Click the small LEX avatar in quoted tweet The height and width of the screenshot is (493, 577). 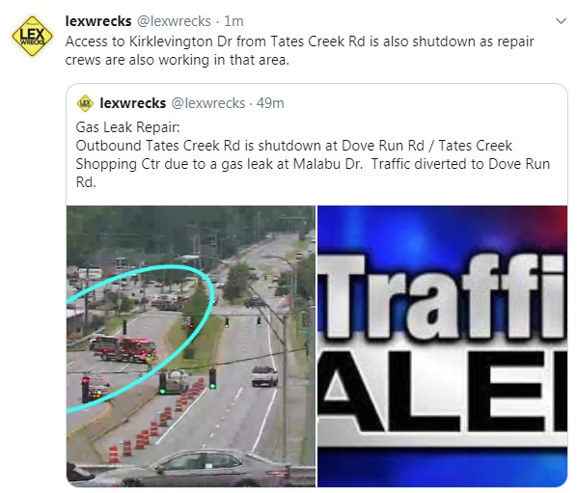pyautogui.click(x=85, y=103)
